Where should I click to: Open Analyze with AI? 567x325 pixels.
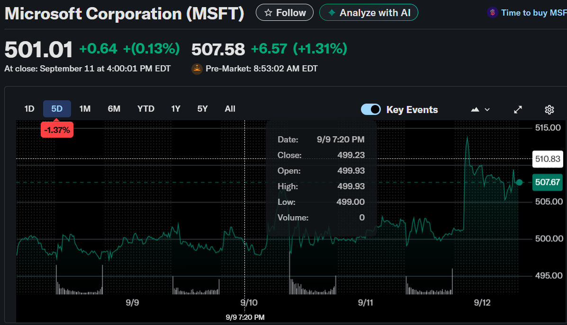[369, 13]
